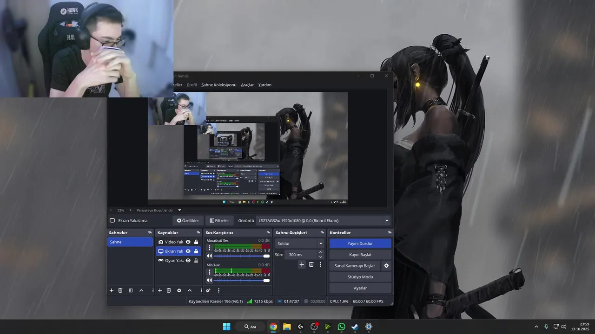Open Sahne Koleksiyonu menu
Viewport: 595px width, 334px height.
[218, 85]
